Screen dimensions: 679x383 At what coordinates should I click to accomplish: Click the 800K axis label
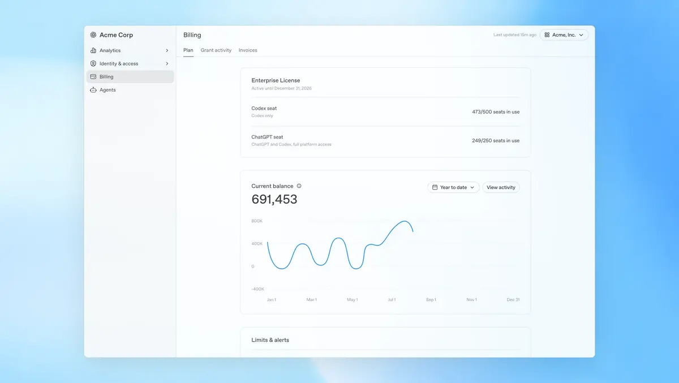tap(257, 221)
